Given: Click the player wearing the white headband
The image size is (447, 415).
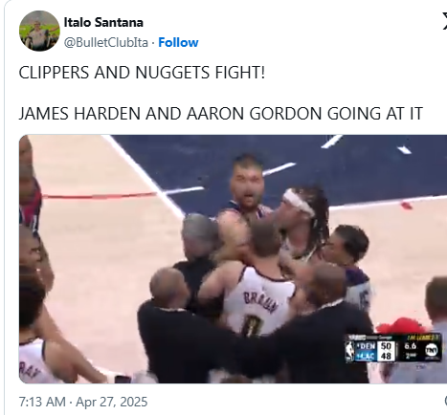Looking at the screenshot, I should pos(301,223).
